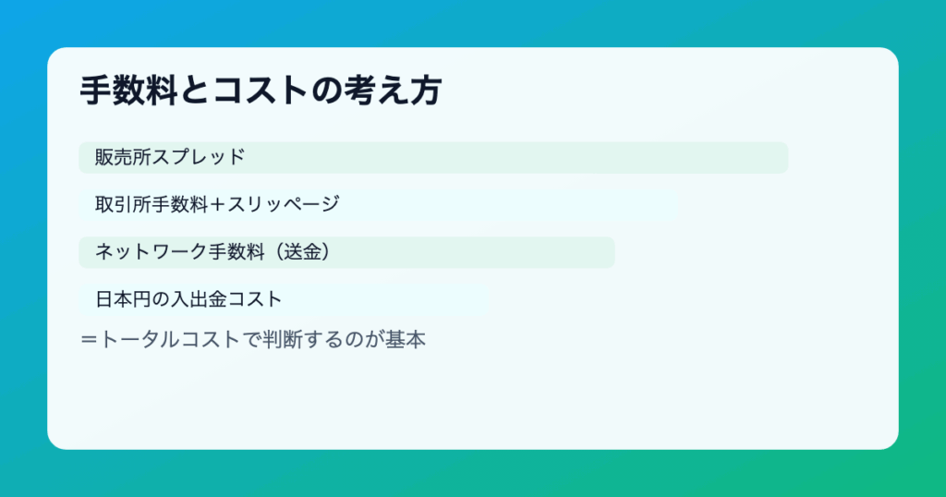The height and width of the screenshot is (497, 946).
Task: Select the ネットワーク手数料（送金） bar label
Action: tap(215, 251)
